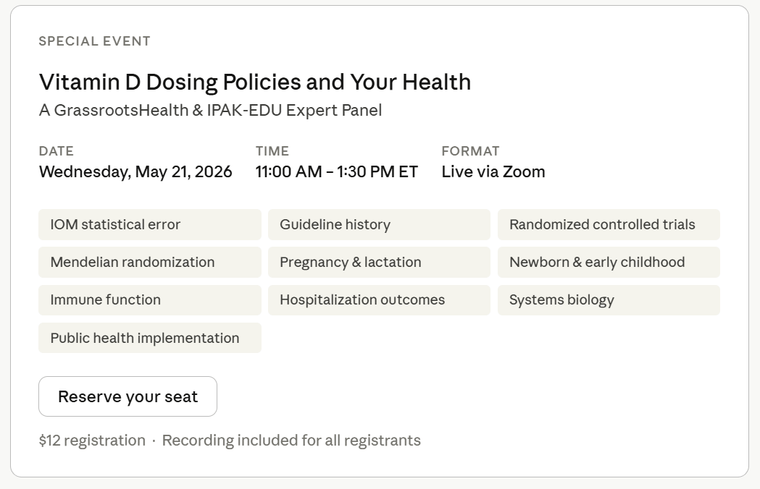Click the FORMAT heading label
This screenshot has height=489, width=760.
tap(471, 151)
